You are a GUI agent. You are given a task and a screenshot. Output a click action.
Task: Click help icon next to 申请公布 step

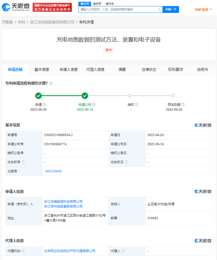click(94, 105)
